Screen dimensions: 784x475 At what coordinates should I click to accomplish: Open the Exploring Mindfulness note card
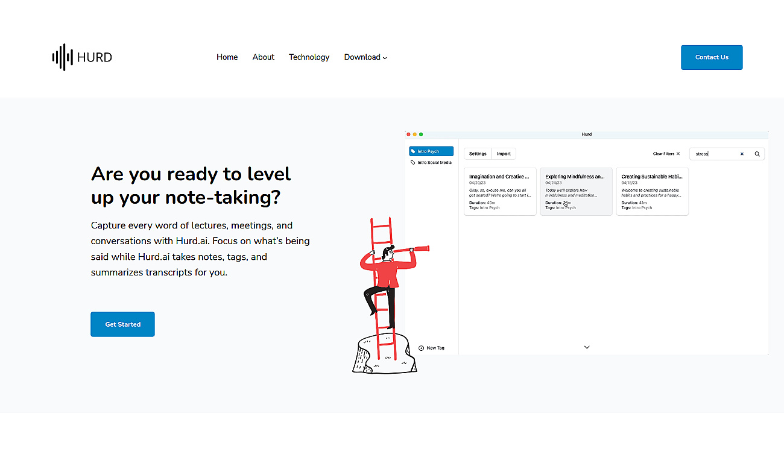(576, 192)
